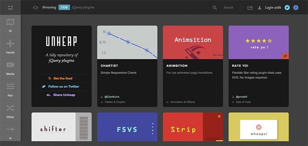Log in with the Facebook icon
308x146 pixels.
[x=296, y=8]
